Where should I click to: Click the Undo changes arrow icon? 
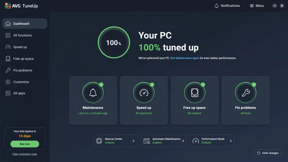[x=258, y=153]
